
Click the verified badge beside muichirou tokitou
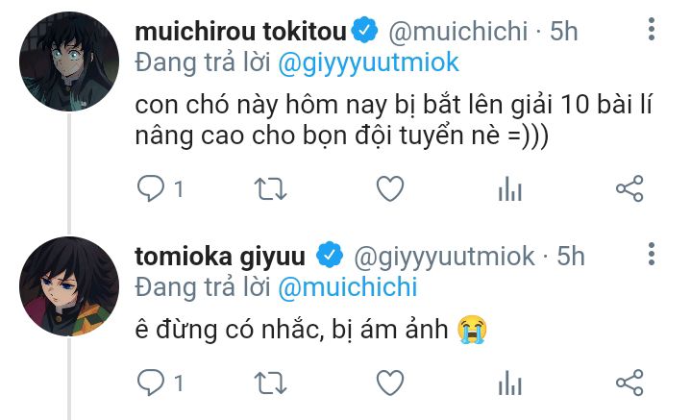[x=363, y=31]
